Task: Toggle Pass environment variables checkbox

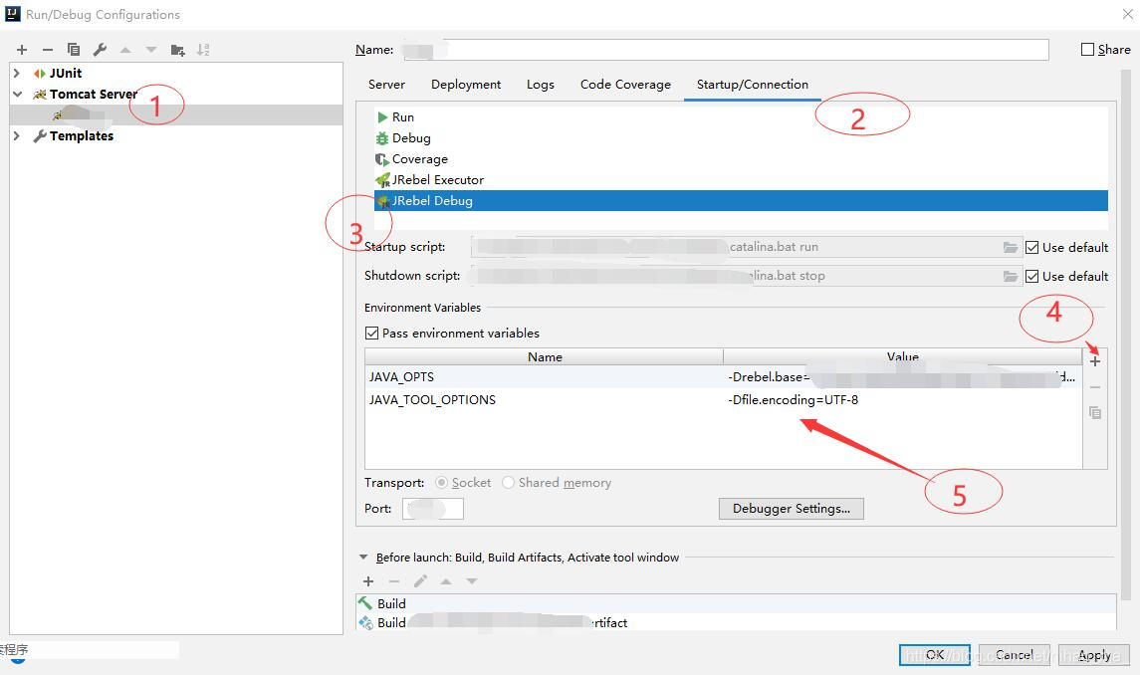Action: [371, 334]
